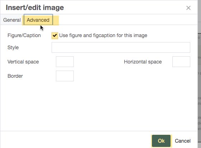Cancel the image dialog
Screen dimensions: 201x148
pyautogui.click(x=183, y=141)
